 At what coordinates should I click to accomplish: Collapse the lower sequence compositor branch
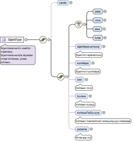[x=67, y=77]
